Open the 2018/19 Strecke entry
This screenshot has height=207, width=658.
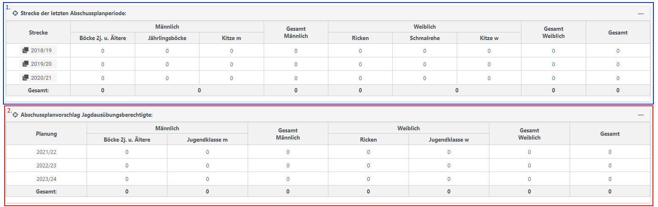(41, 51)
